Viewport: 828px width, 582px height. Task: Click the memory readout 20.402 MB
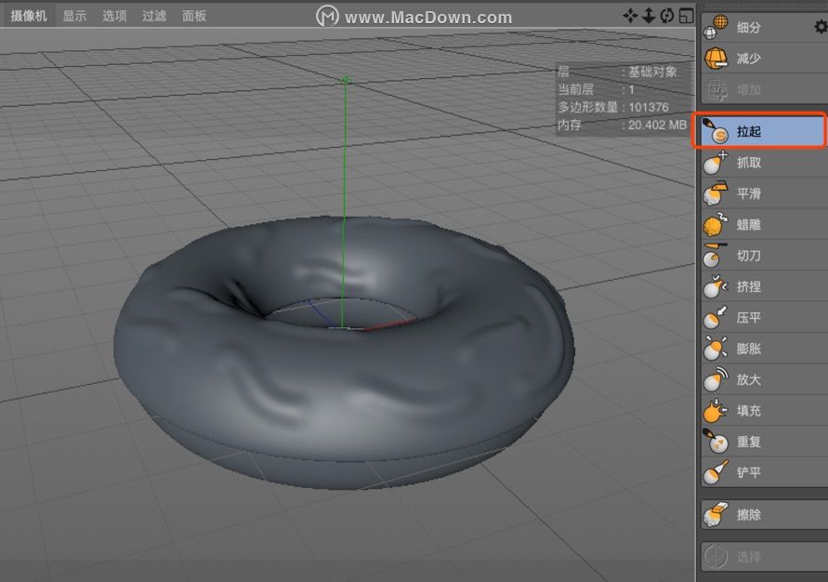657,126
